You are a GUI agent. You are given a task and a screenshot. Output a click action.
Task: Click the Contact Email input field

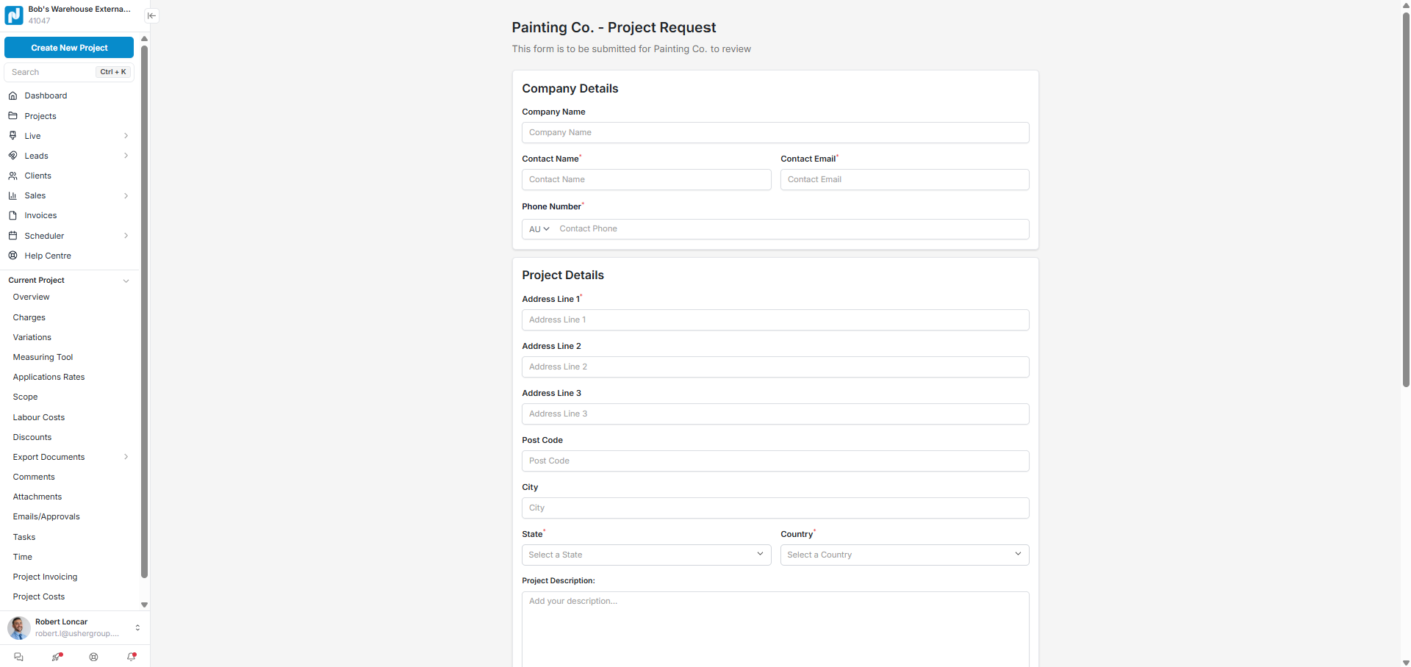[904, 180]
